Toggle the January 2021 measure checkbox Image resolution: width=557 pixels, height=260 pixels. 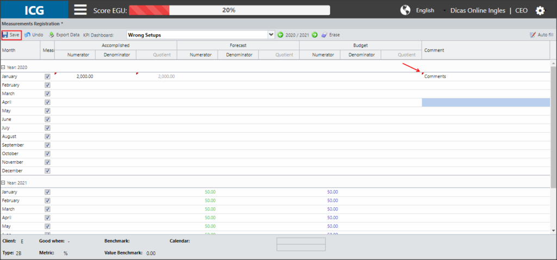coord(48,192)
